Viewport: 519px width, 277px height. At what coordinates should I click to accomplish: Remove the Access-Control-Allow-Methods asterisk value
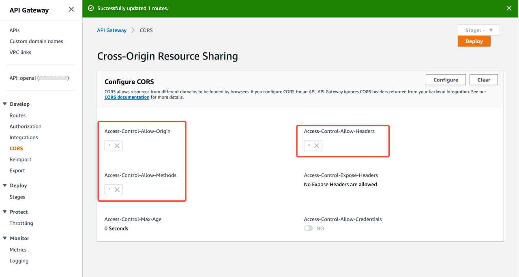(x=117, y=190)
